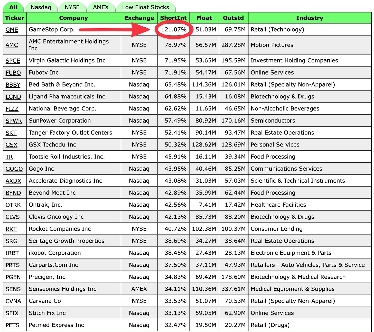Open the AMEX tab
The height and width of the screenshot is (332, 374).
point(101,7)
